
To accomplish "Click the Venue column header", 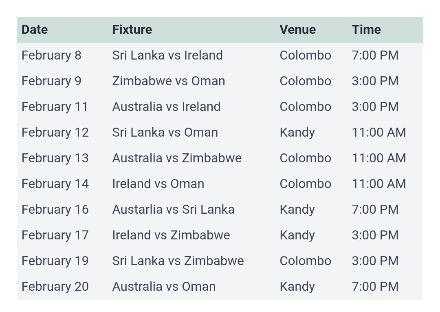I will 297,30.
